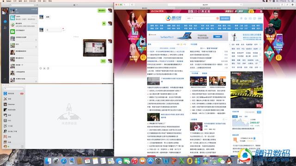The height and width of the screenshot is (166, 296).
Task: Click stock search button beside stock field
Action: (259, 112)
